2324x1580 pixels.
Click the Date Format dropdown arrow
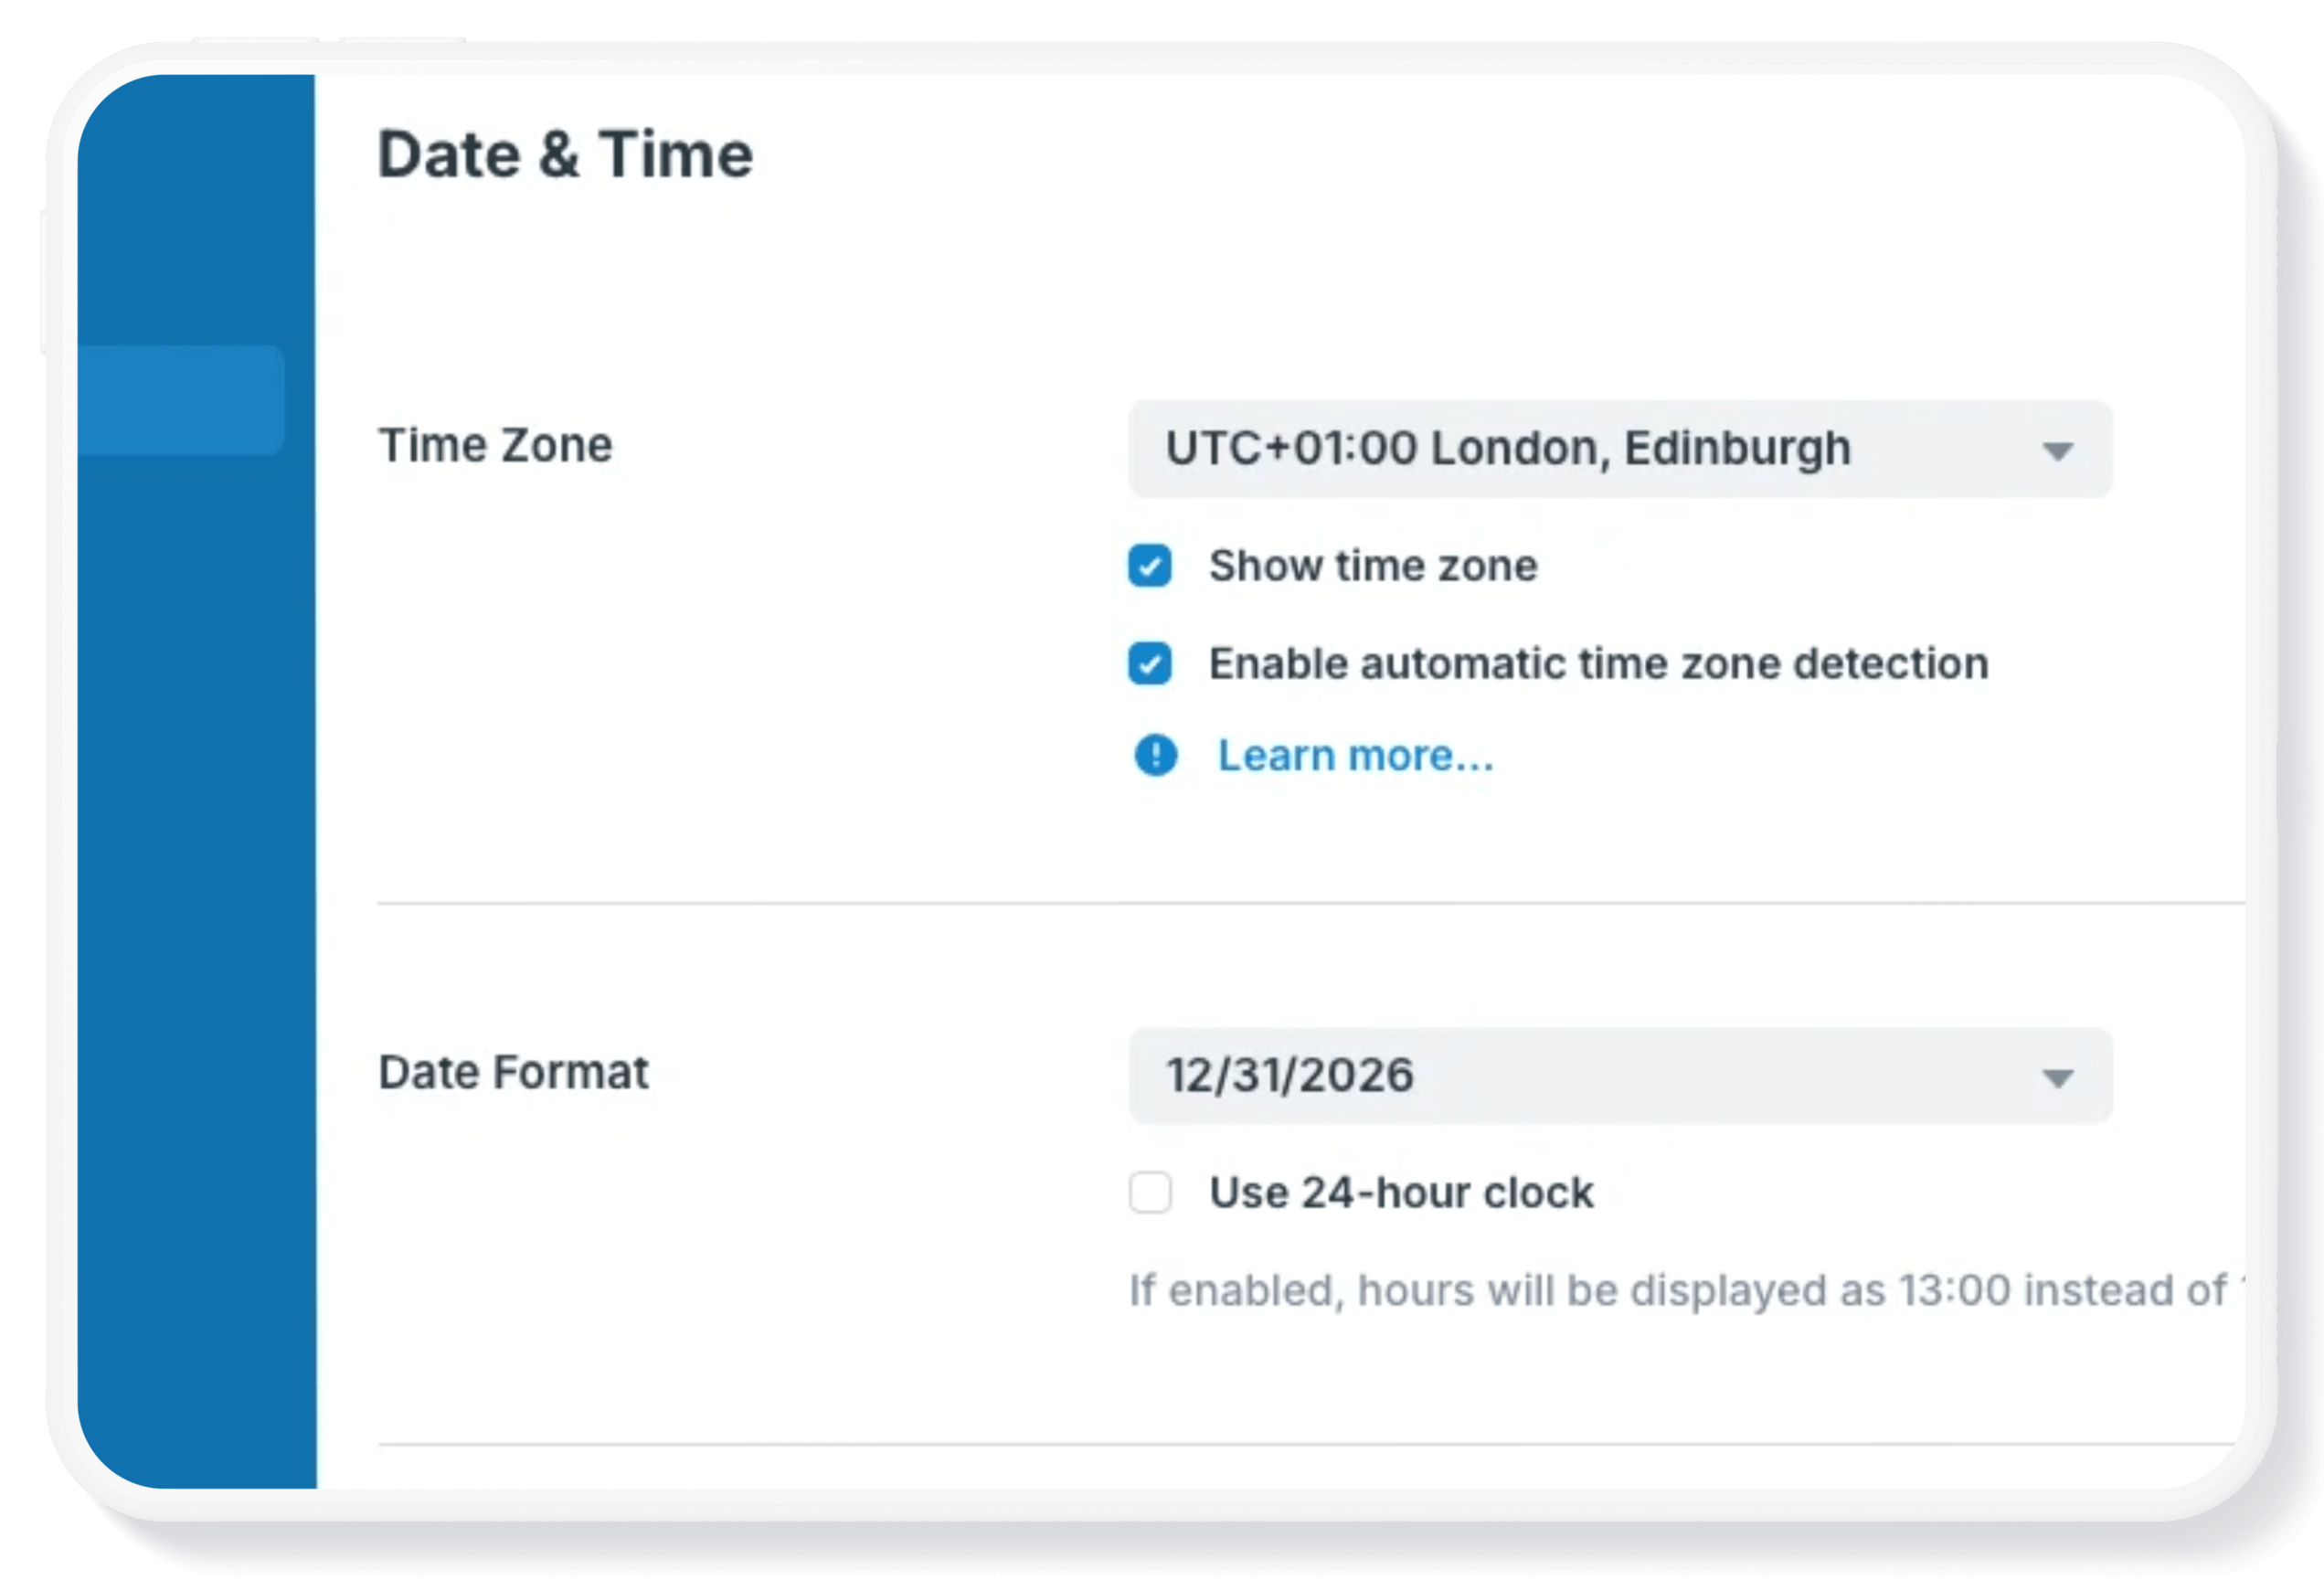coord(2057,1078)
